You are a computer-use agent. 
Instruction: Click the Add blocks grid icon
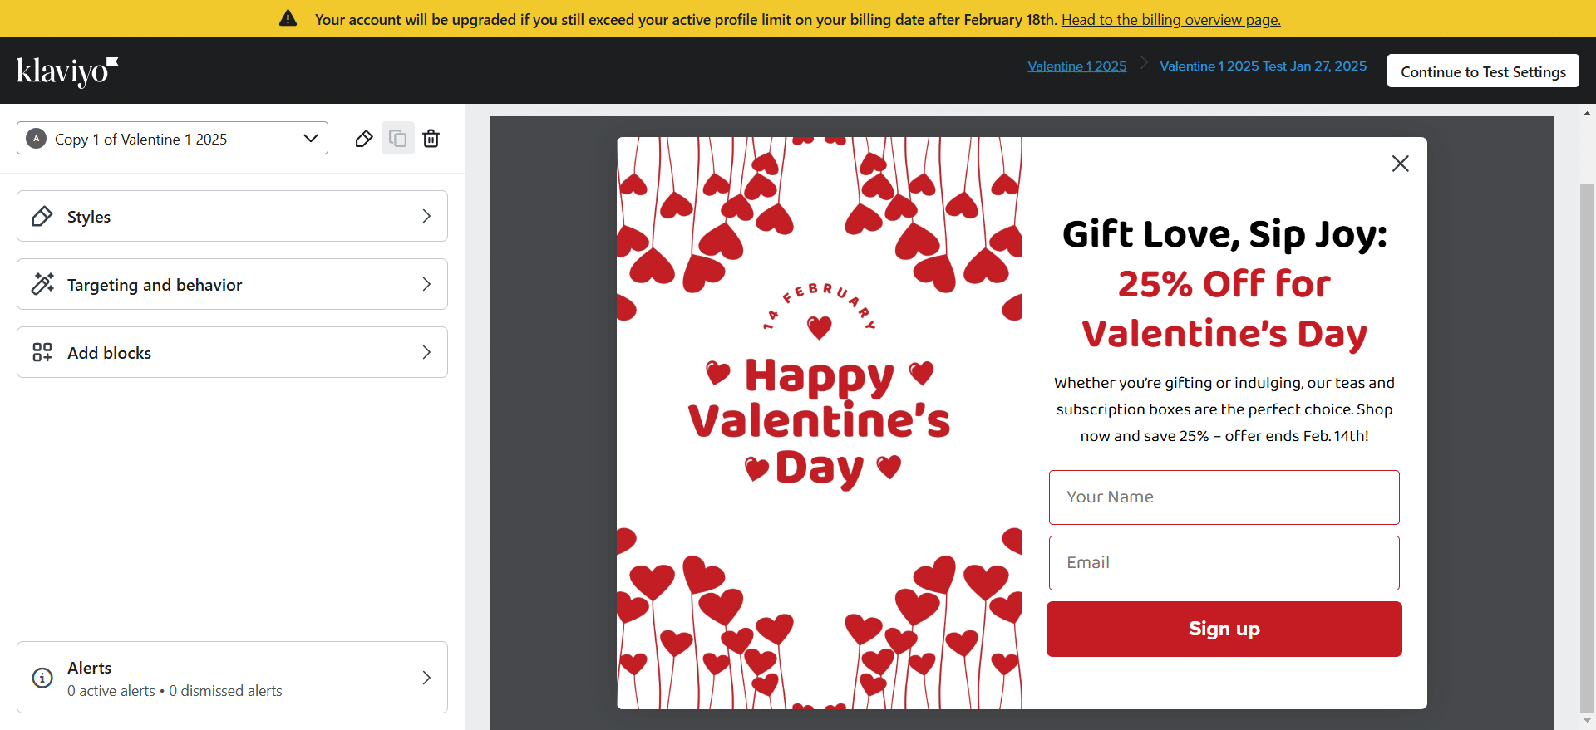pos(42,352)
